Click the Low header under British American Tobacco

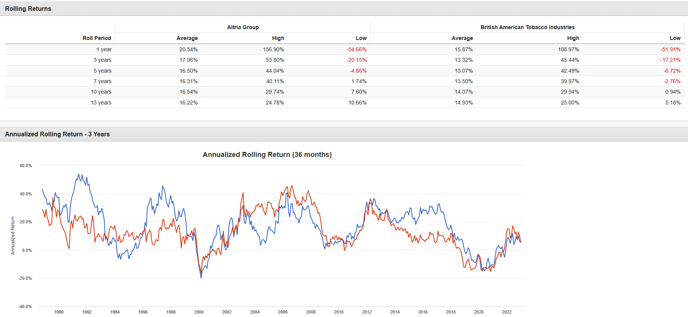[x=675, y=38]
